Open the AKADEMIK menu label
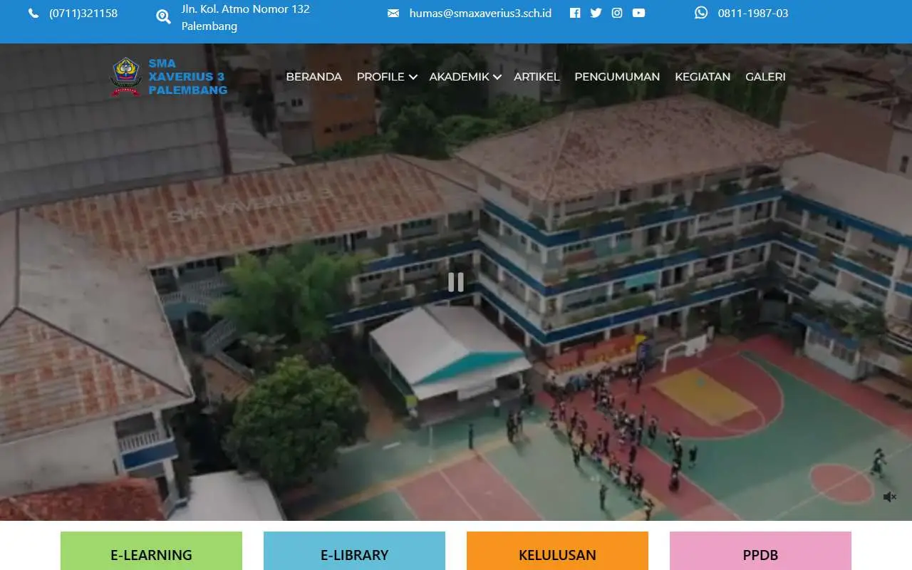 click(x=459, y=77)
